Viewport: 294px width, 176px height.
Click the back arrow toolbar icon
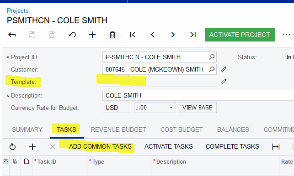12,35
